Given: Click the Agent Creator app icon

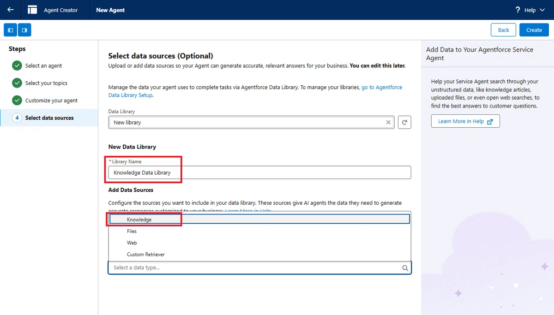Looking at the screenshot, I should pos(32,10).
